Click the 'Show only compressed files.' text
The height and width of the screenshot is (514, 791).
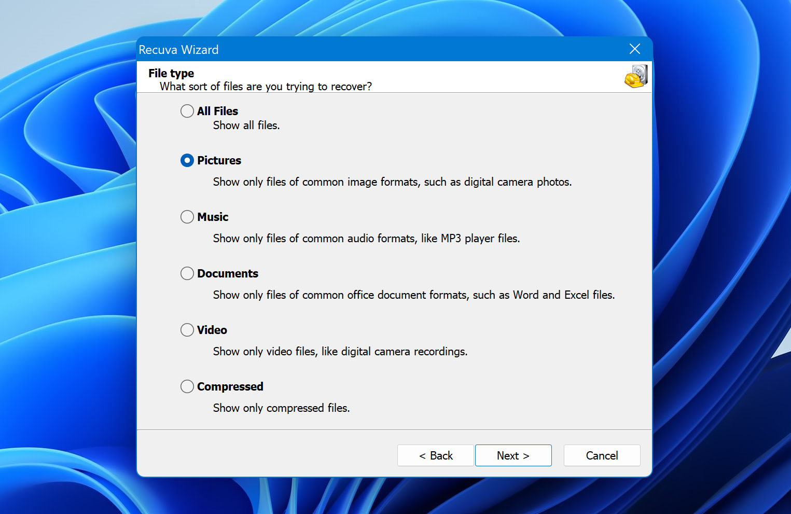pos(282,408)
